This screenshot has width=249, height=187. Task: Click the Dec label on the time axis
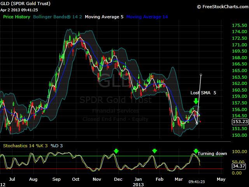tap(118, 179)
